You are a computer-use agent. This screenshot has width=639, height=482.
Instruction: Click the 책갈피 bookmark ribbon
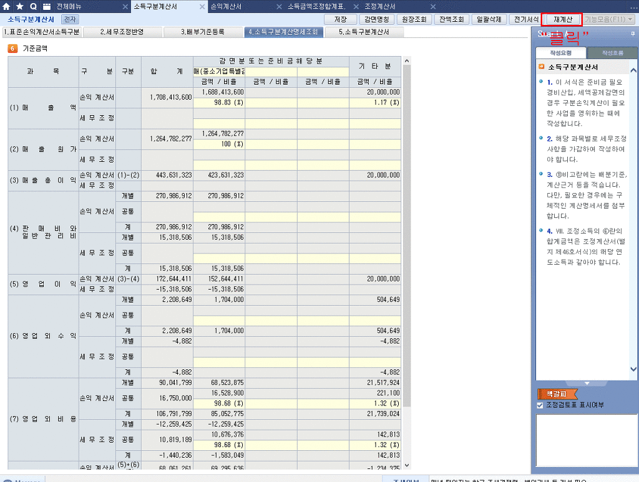pos(557,394)
